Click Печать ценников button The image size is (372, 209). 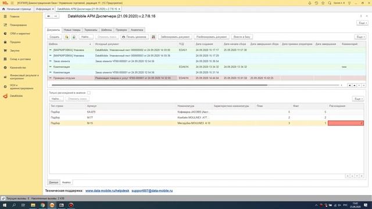[134, 37]
